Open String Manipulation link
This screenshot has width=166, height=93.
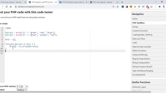141,63
